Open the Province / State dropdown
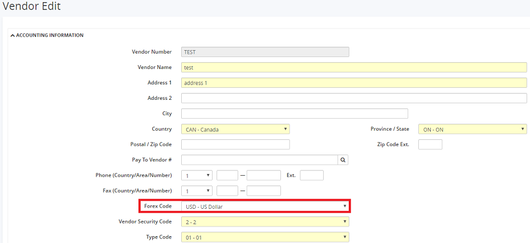Image resolution: width=530 pixels, height=243 pixels. coord(472,129)
